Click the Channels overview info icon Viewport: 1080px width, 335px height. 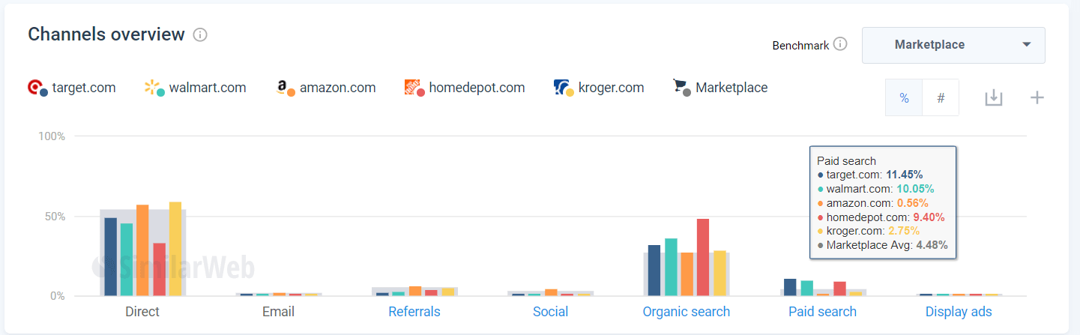(200, 35)
